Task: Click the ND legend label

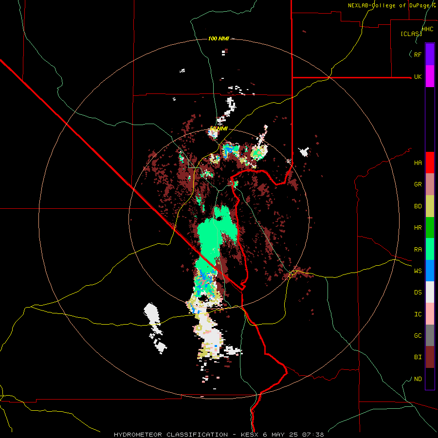Action: click(418, 379)
